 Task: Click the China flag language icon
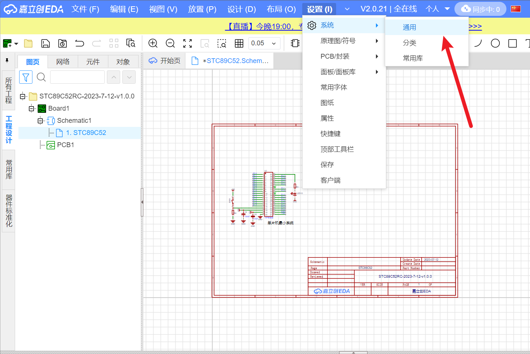coord(516,9)
